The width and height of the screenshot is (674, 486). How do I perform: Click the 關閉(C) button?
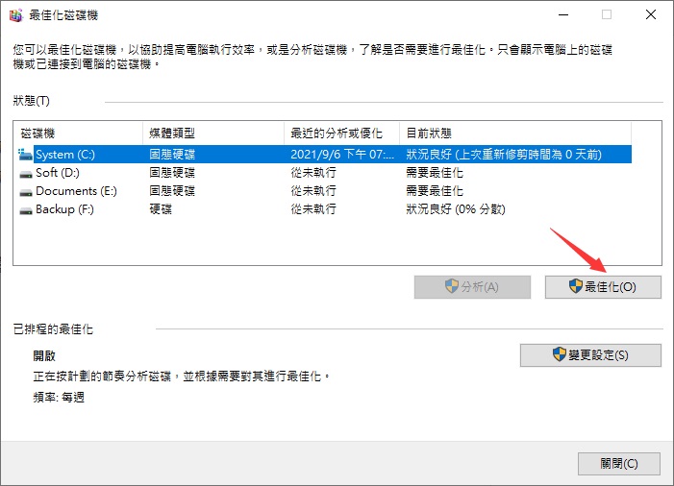tap(619, 464)
